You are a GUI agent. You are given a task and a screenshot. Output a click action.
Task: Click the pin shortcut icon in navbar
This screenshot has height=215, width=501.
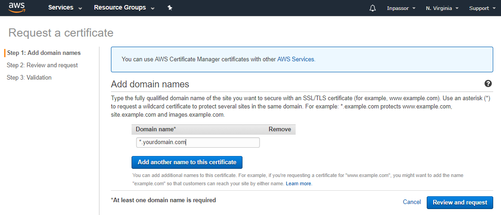(170, 8)
